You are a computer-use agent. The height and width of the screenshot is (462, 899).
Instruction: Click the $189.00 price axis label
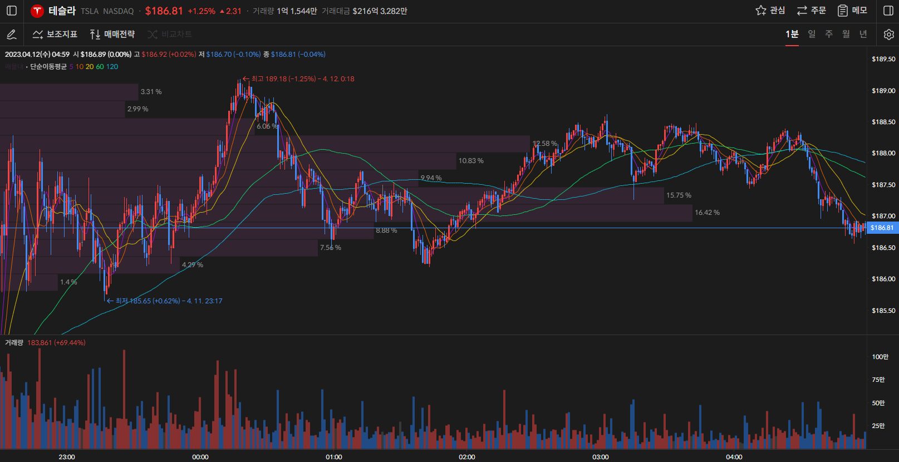pos(883,91)
